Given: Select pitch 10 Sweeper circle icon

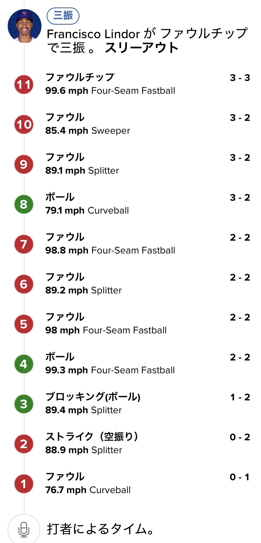Looking at the screenshot, I should click(x=24, y=125).
